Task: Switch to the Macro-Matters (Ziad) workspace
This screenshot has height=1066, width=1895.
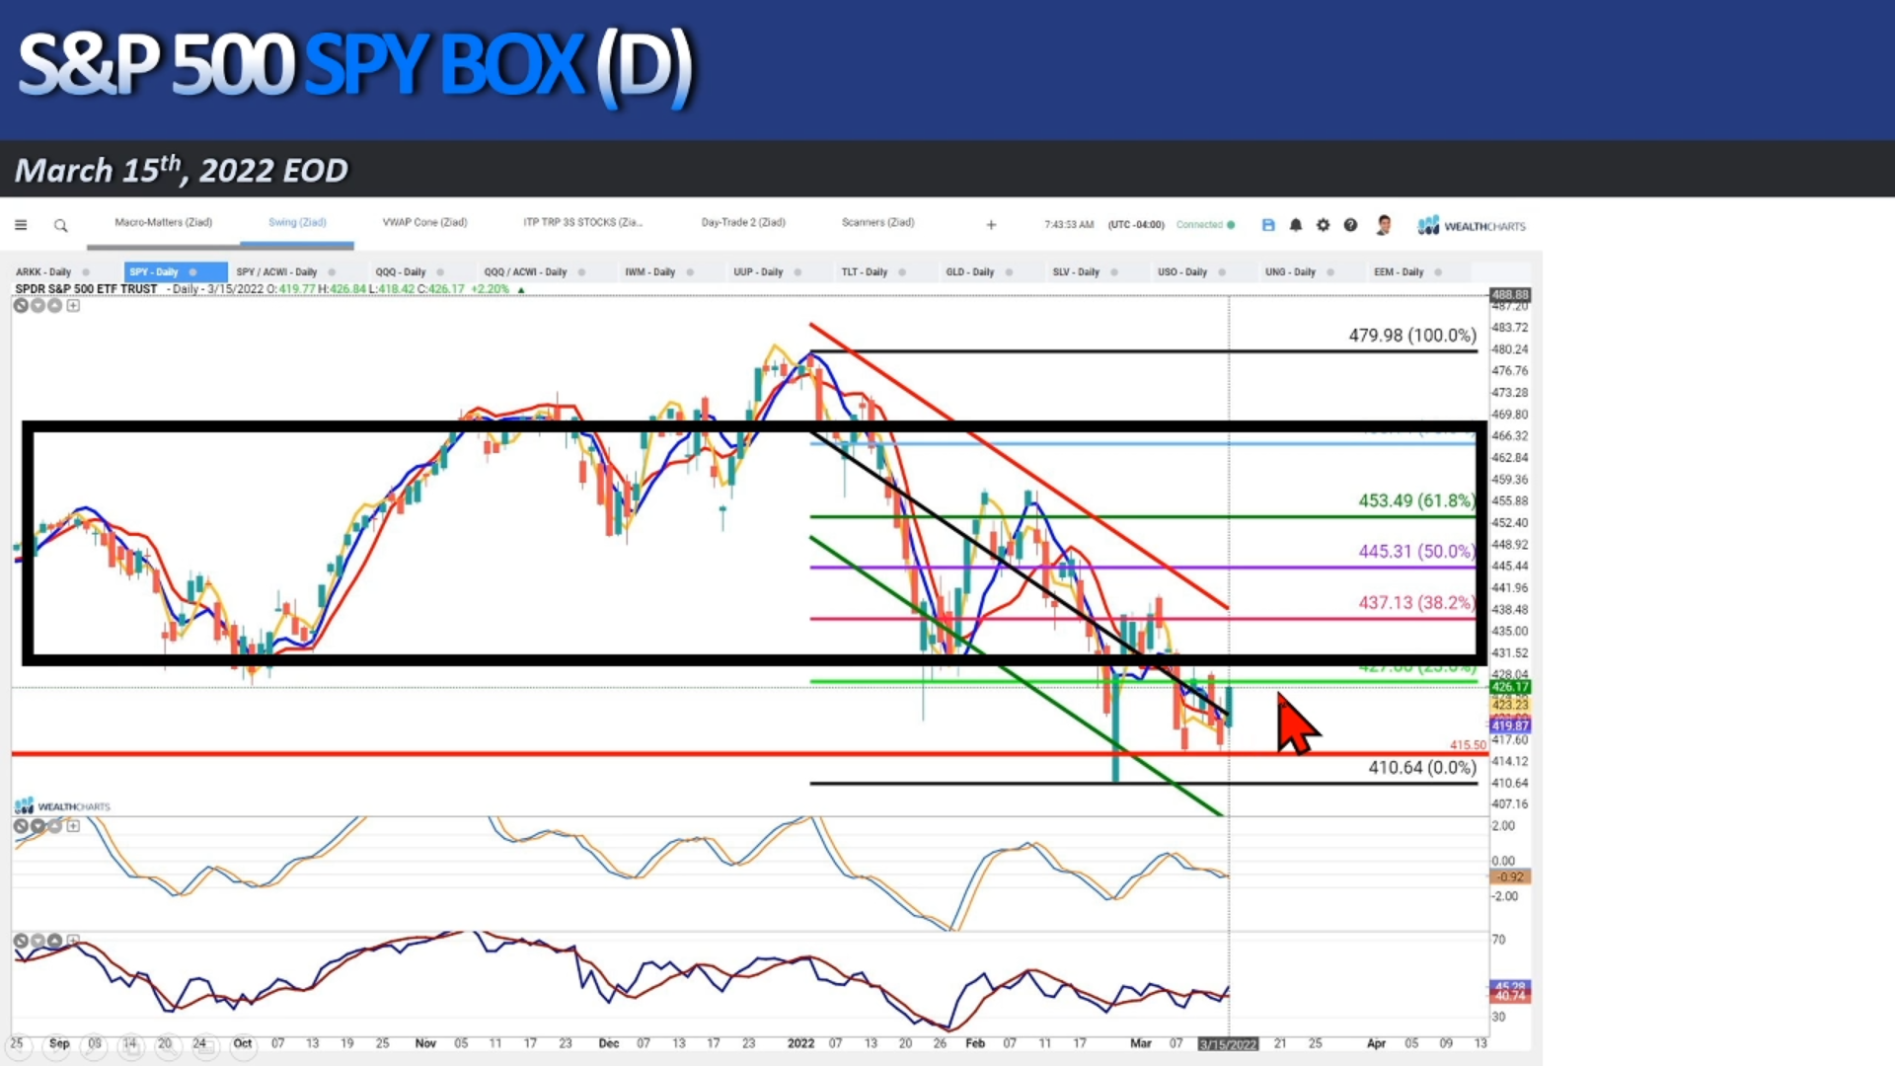Action: pyautogui.click(x=164, y=222)
